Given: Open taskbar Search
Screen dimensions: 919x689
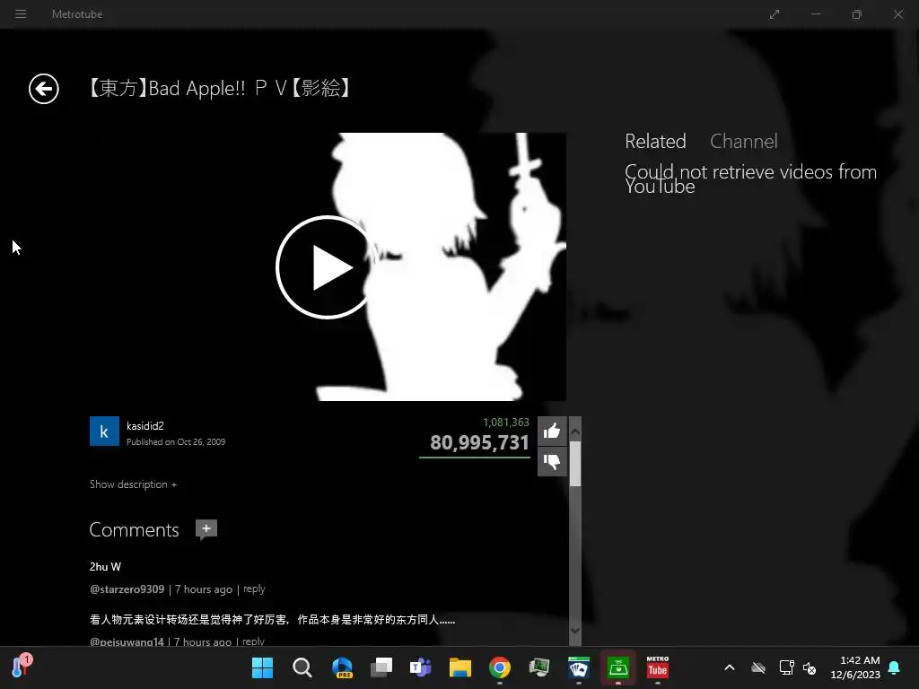Looking at the screenshot, I should 302,667.
